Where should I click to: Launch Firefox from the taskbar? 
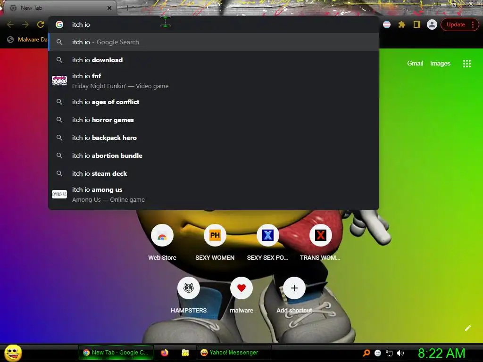click(165, 353)
